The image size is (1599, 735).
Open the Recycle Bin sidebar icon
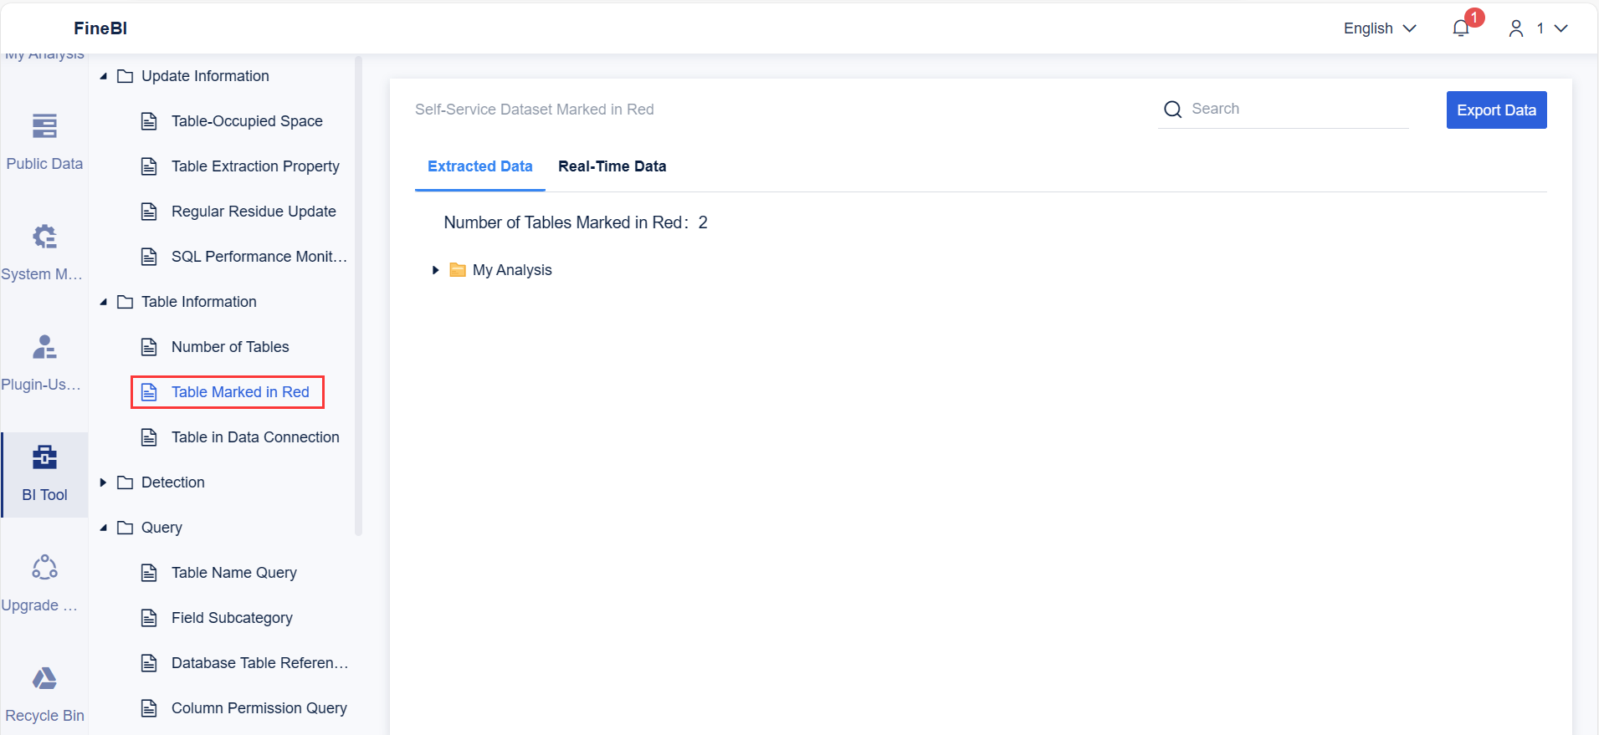tap(44, 678)
